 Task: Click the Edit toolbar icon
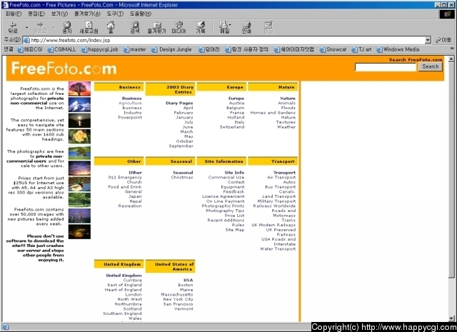(268, 27)
